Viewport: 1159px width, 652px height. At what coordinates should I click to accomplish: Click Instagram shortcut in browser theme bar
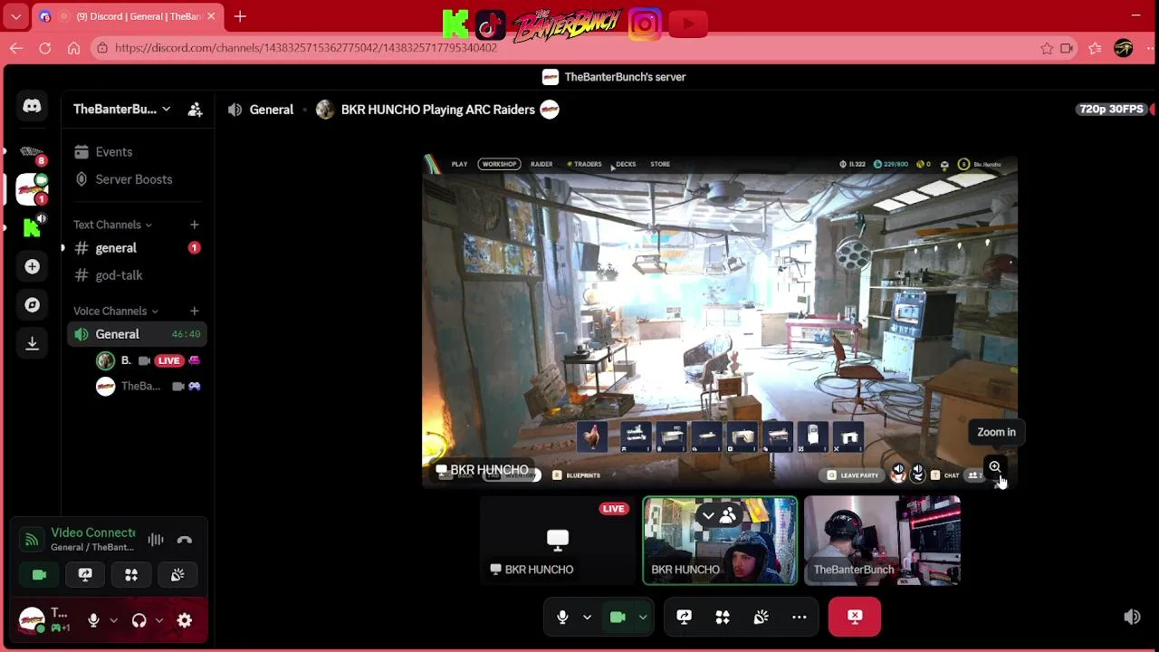(x=645, y=24)
